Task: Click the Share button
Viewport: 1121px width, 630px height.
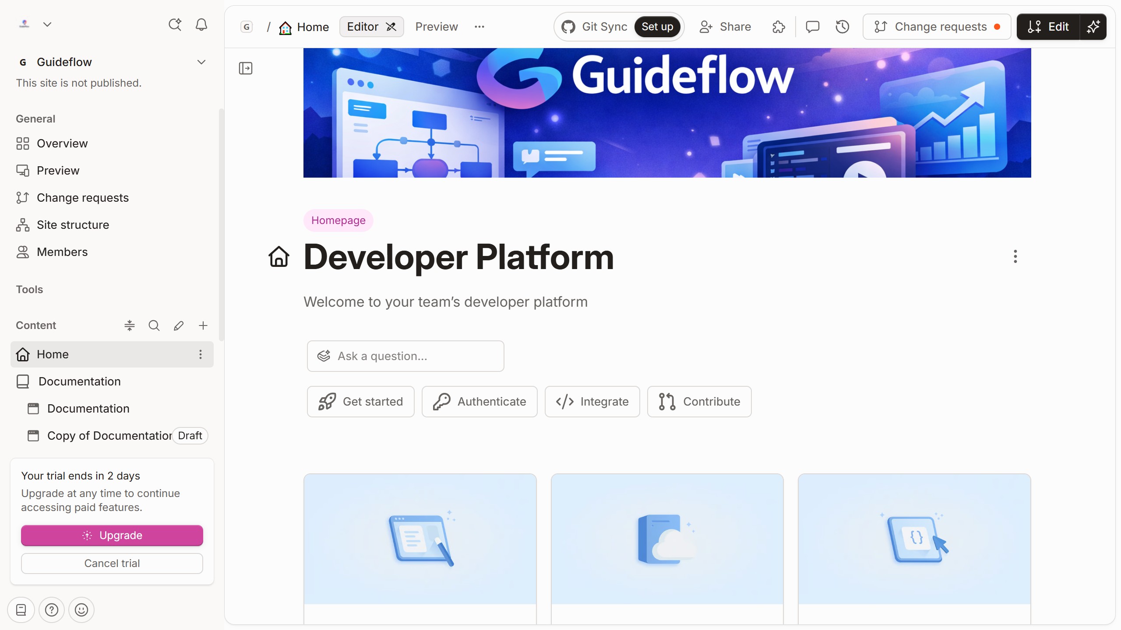Action: pyautogui.click(x=725, y=27)
